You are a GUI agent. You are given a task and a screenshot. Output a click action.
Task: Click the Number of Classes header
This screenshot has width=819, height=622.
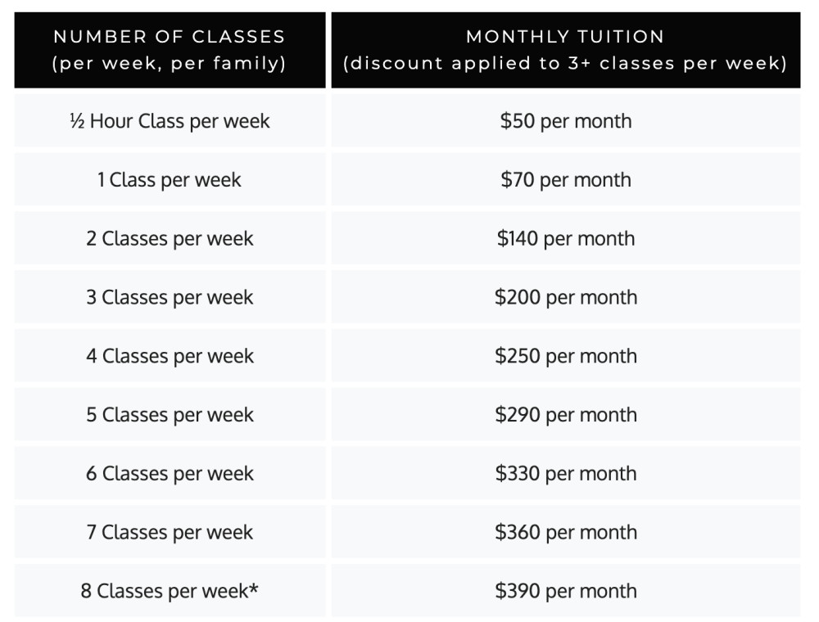[170, 50]
